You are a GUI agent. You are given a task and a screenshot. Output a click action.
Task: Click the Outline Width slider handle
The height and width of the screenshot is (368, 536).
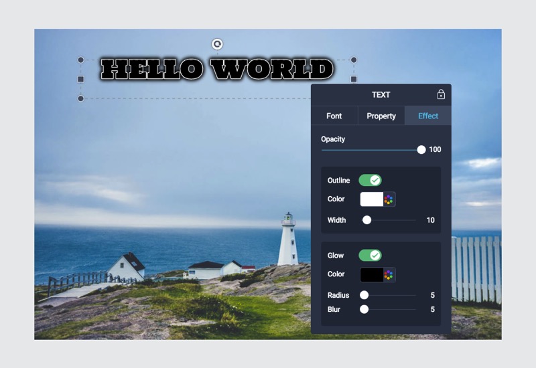pyautogui.click(x=366, y=220)
